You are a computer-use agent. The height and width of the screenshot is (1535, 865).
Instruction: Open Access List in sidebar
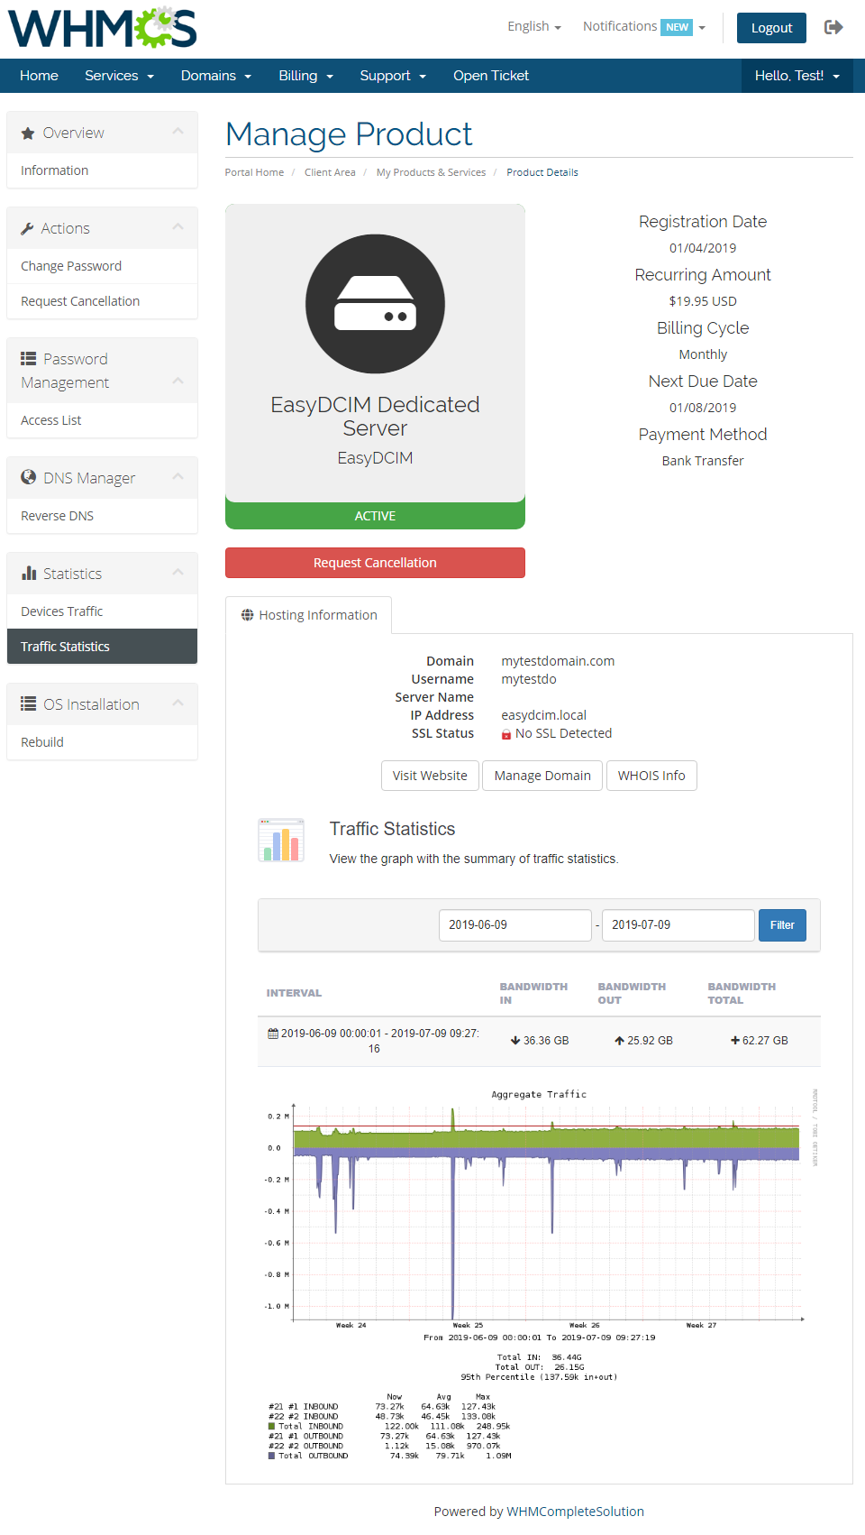click(x=102, y=420)
